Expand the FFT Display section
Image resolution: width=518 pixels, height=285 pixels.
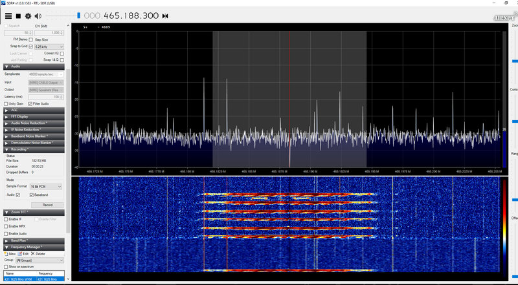pos(34,117)
